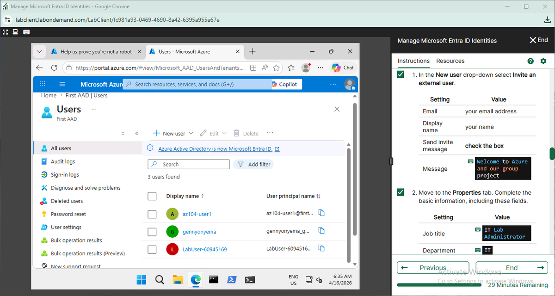This screenshot has width=555, height=296.
Task: Open the Users toolbar overflow ellipsis
Action: point(270,133)
